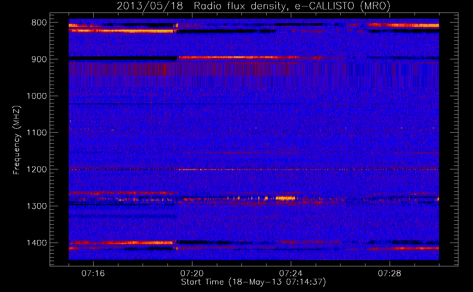Click the 1100 frequency tick label

coord(37,133)
